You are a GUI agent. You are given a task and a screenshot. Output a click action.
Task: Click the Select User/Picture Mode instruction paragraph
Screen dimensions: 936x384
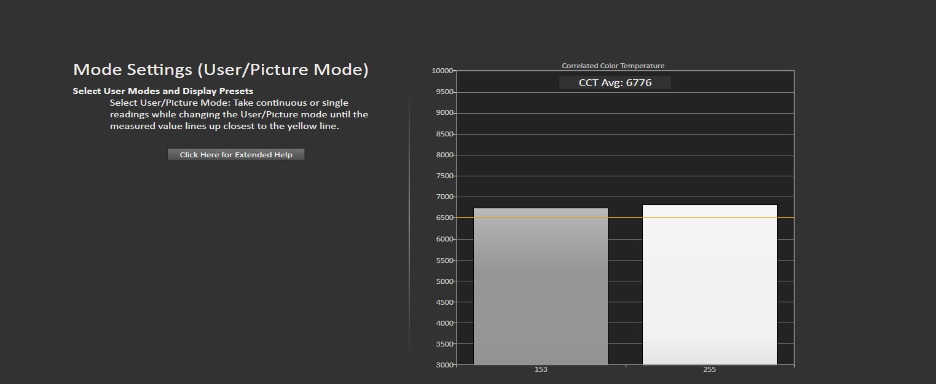click(239, 114)
